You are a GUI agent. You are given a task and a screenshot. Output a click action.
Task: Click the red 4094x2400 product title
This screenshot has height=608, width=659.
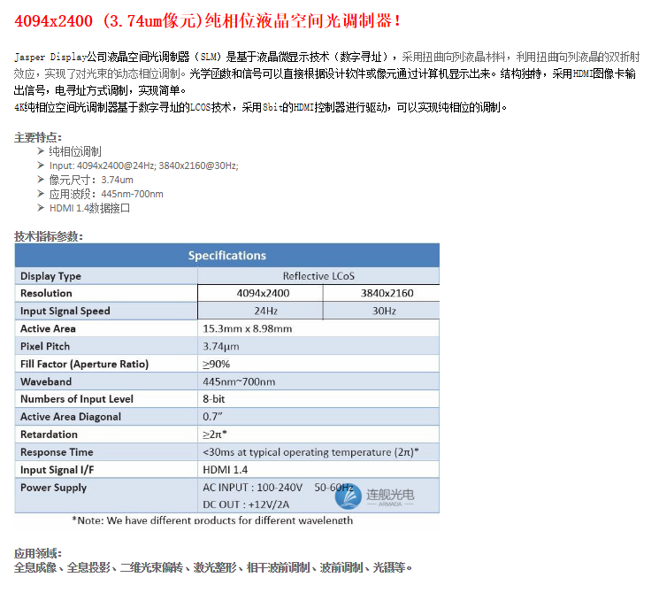[x=208, y=20]
